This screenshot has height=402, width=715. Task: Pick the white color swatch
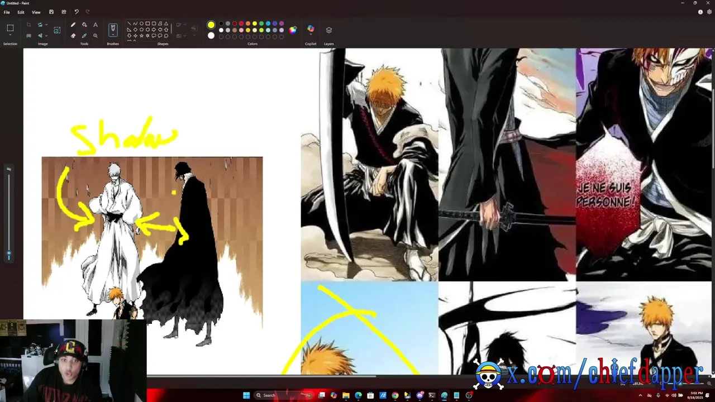tap(221, 30)
